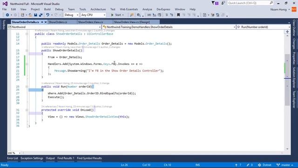Click the 24 references CodeLens link above OnLoad
The image size is (298, 168).
tap(49, 106)
